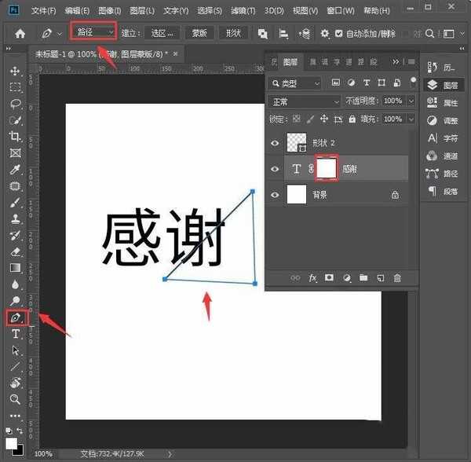
Task: Click the 形状 button in options bar
Action: coord(233,34)
